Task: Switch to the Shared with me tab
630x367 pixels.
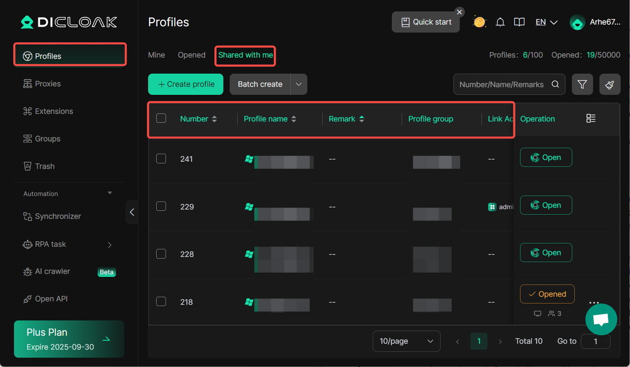Action: [x=246, y=55]
